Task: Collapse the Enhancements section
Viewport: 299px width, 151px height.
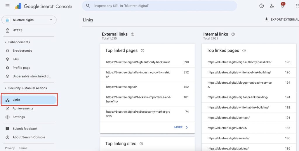Action: click(x=5, y=42)
